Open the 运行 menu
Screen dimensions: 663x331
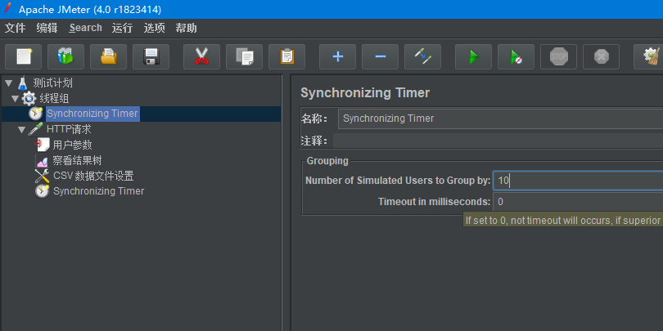click(122, 29)
